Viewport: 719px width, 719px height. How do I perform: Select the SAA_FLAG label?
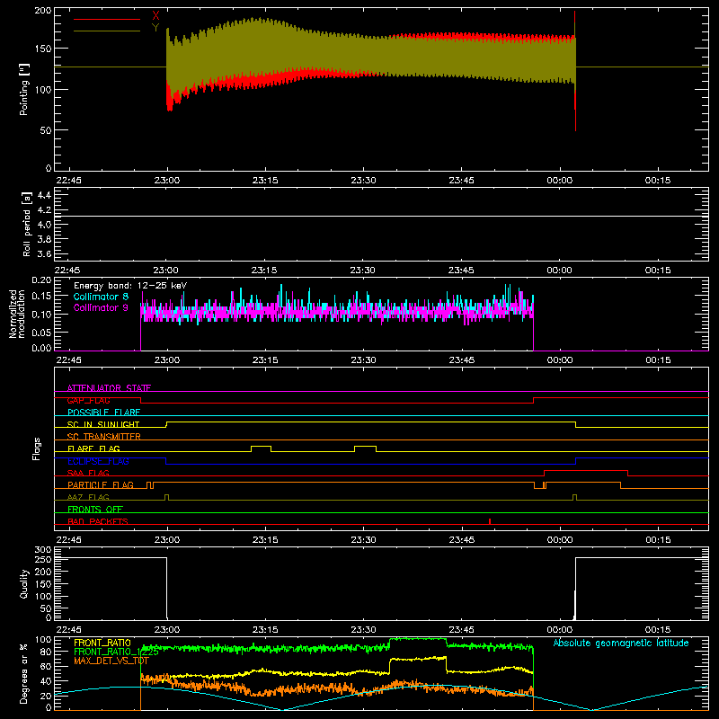click(88, 473)
